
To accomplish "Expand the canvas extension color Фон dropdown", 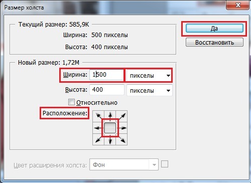I will [x=124, y=164].
